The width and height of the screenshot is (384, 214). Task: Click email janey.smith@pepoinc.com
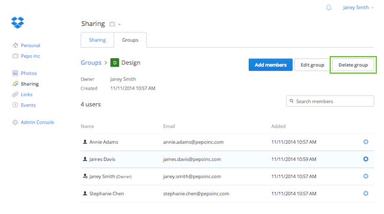pos(192,176)
